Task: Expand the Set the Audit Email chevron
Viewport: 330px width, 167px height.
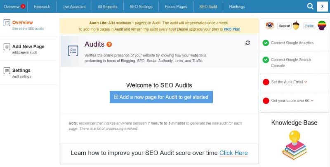Action: [306, 82]
